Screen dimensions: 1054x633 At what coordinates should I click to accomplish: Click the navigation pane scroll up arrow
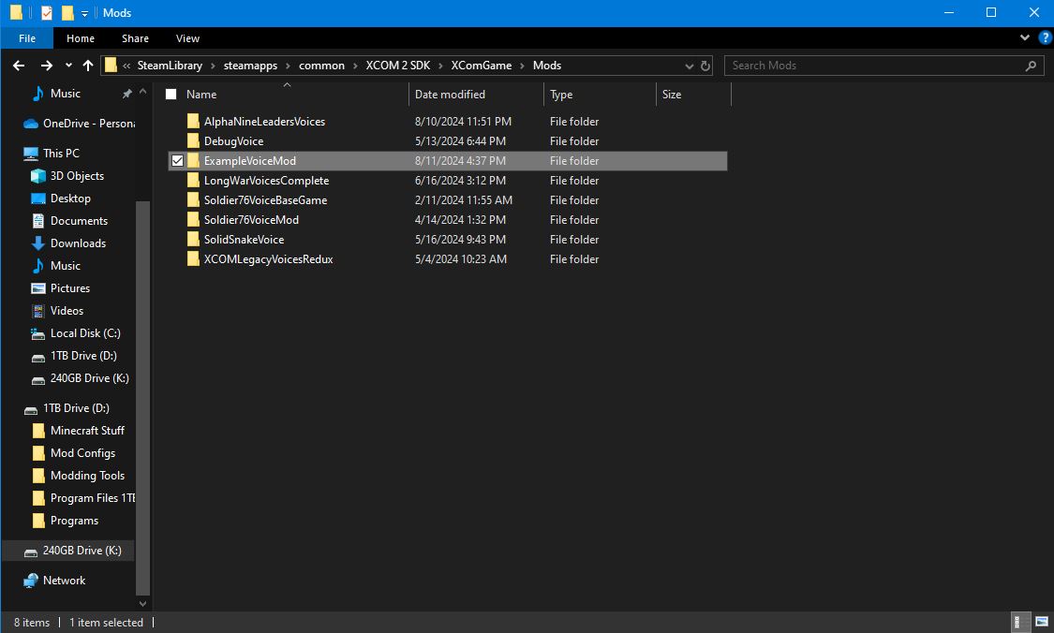pyautogui.click(x=142, y=91)
